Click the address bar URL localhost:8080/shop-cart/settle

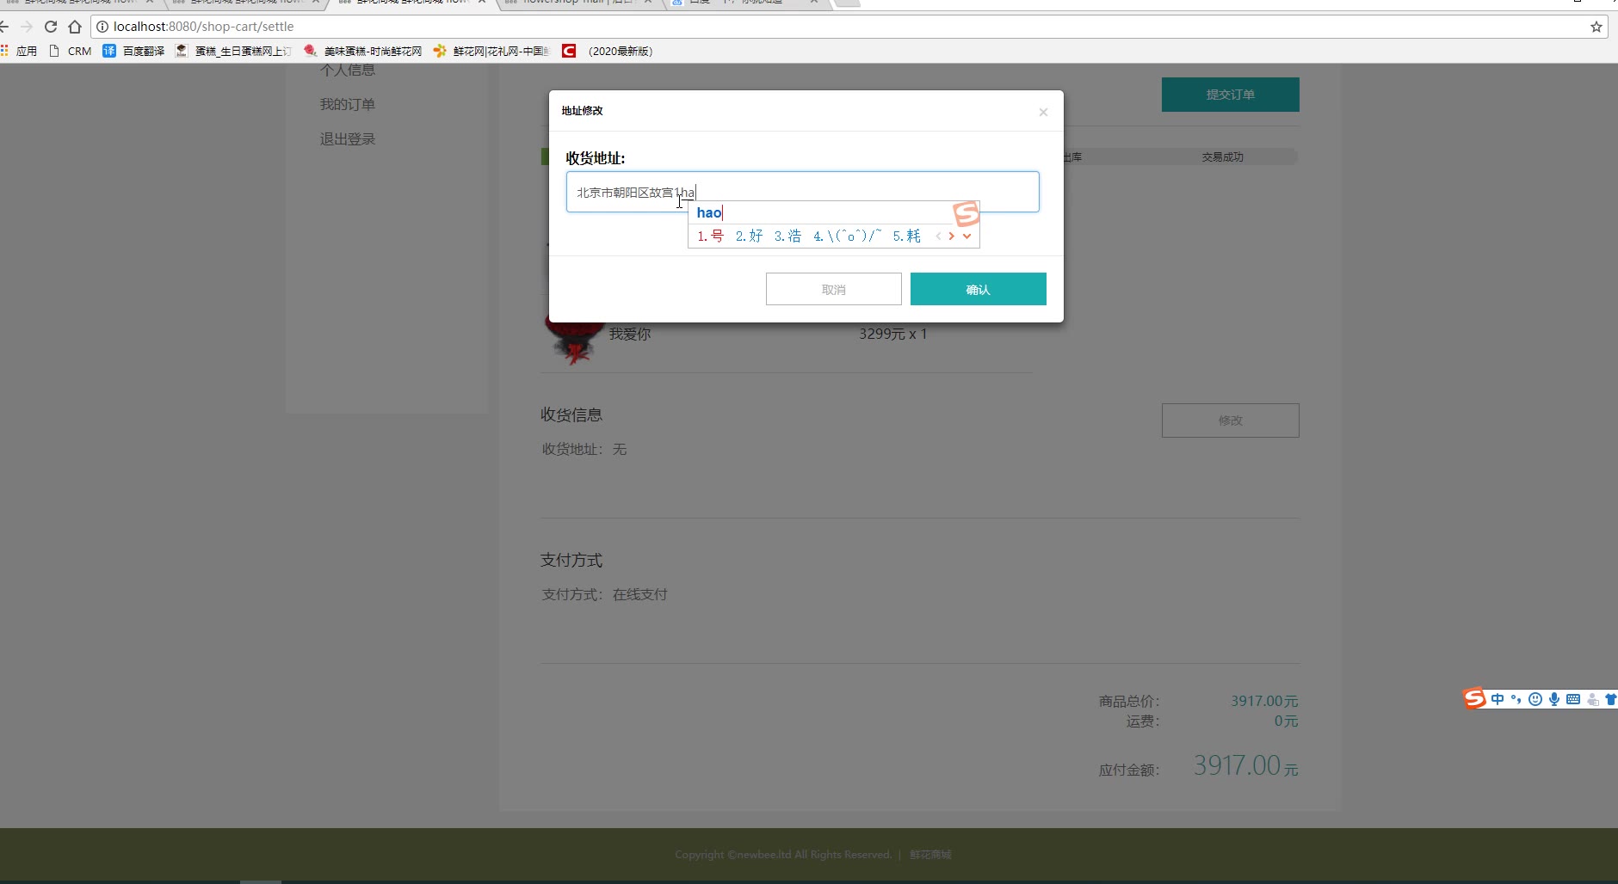coord(204,27)
